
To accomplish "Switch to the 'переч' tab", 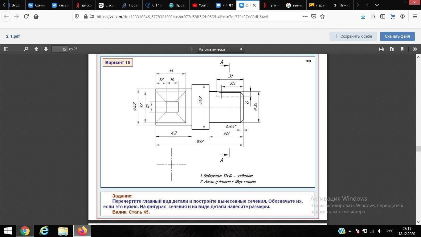I will pyautogui.click(x=318, y=5).
